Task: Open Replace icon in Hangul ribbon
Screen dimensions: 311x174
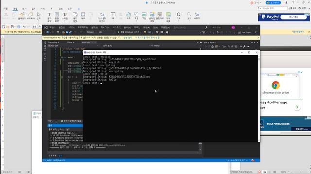Action: coord(197,14)
